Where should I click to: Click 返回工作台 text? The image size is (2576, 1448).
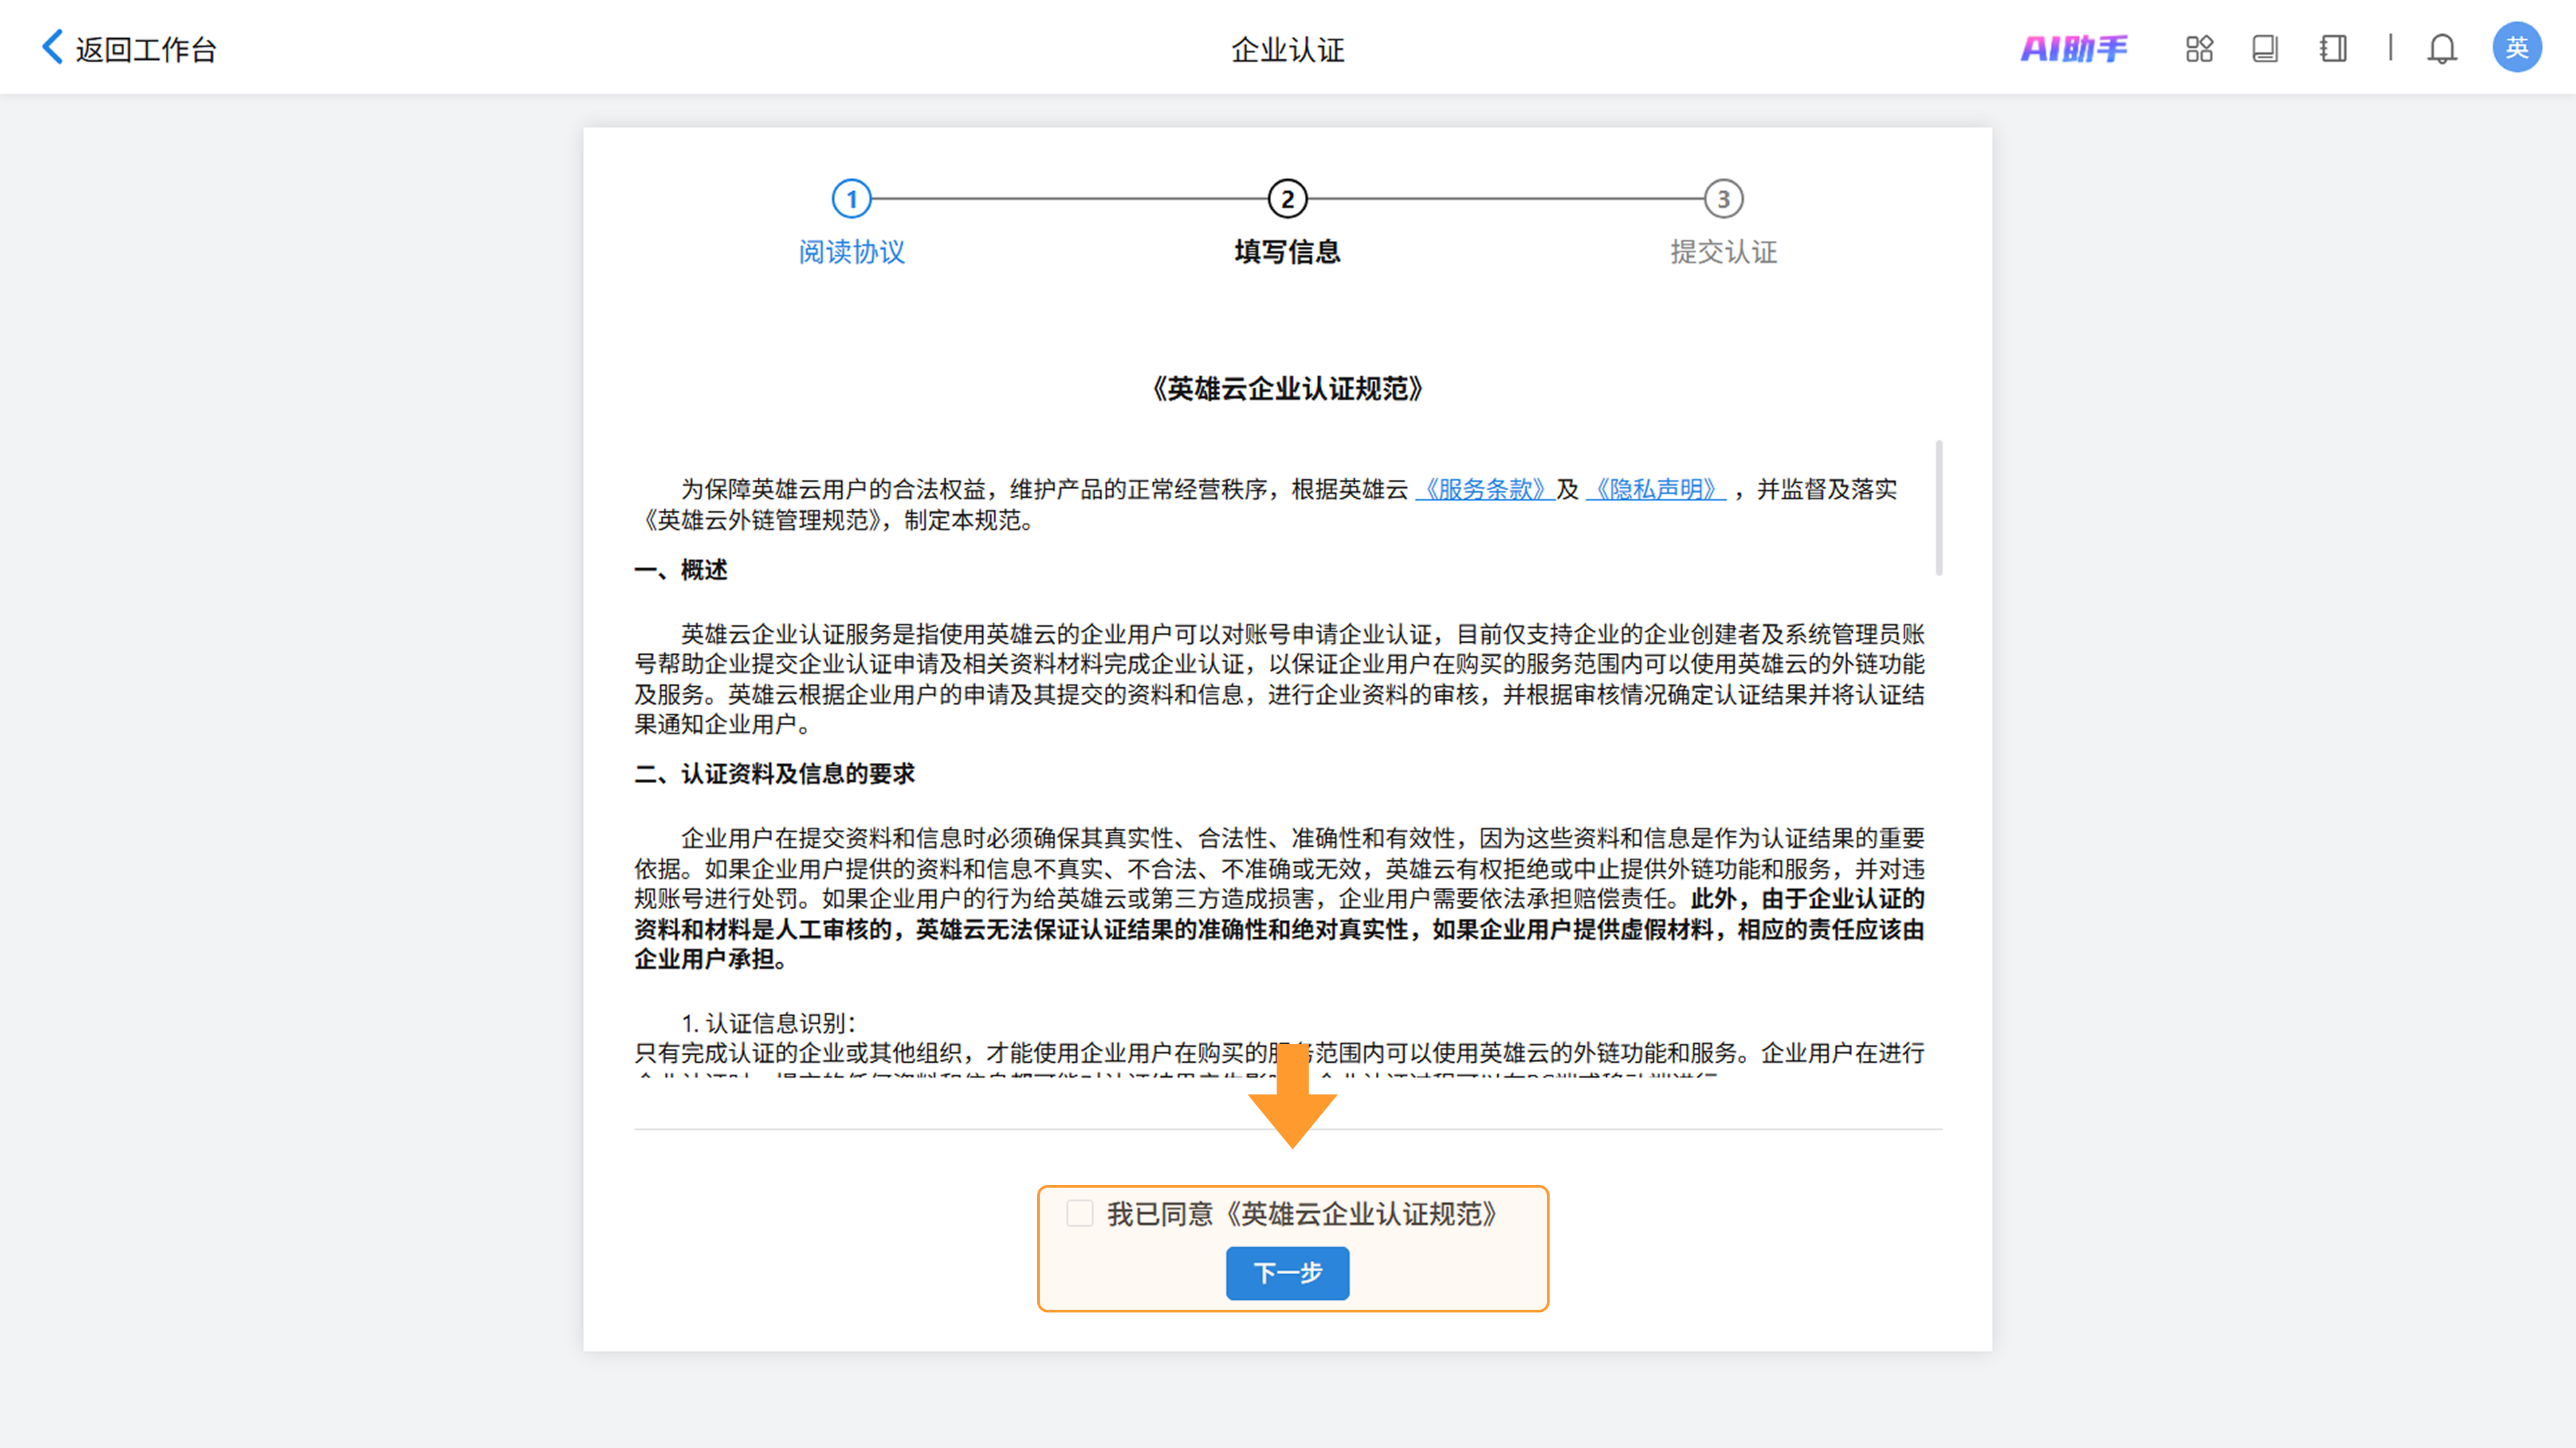pyautogui.click(x=146, y=49)
